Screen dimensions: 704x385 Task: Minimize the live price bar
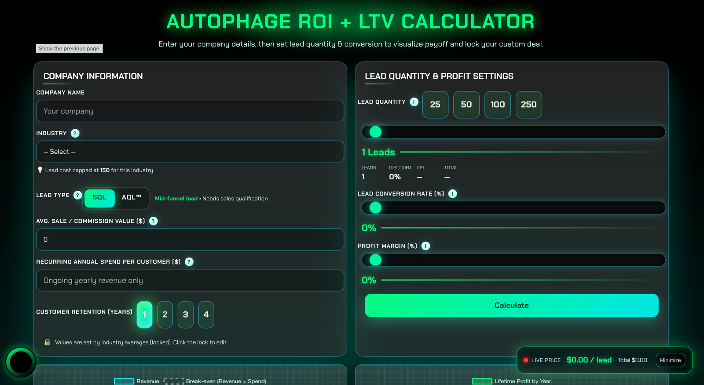[x=670, y=360]
